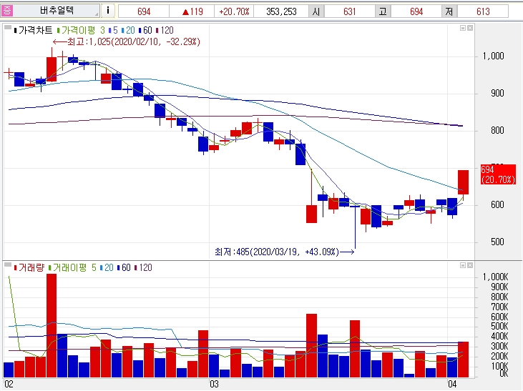Click the red 694 (20.70%) current price tag
The height and width of the screenshot is (391, 523).
point(498,174)
